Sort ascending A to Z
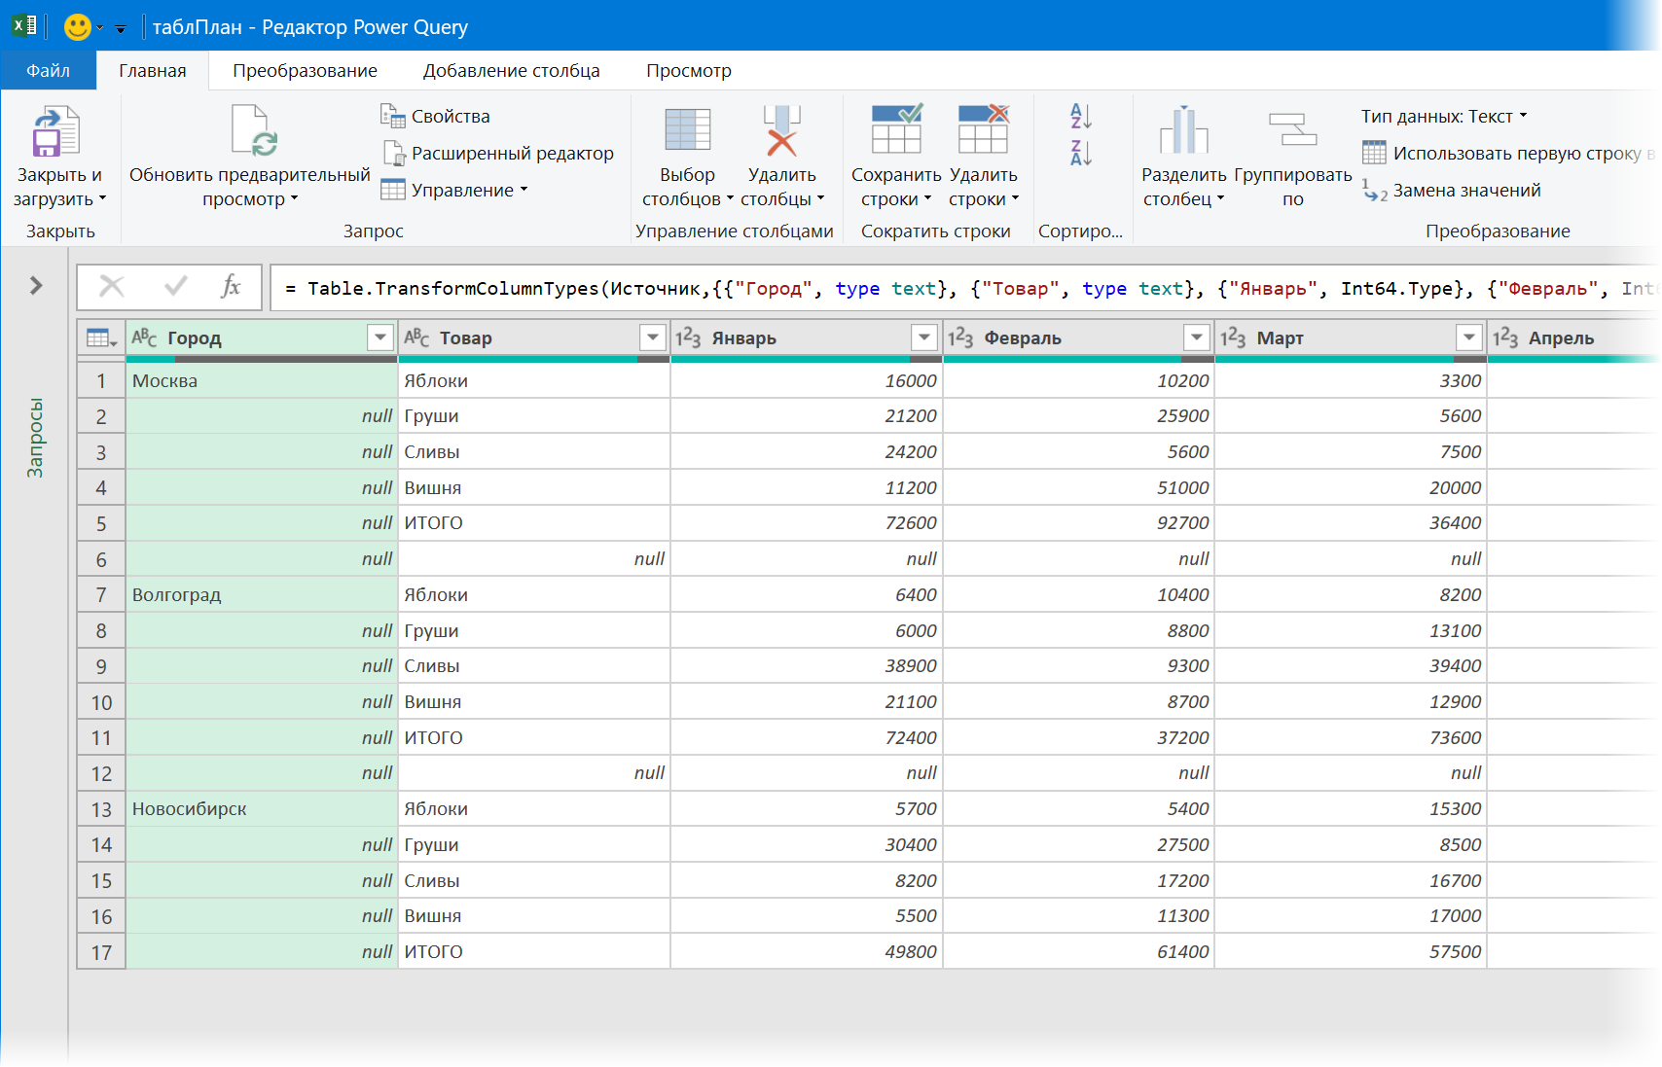 point(1081,116)
